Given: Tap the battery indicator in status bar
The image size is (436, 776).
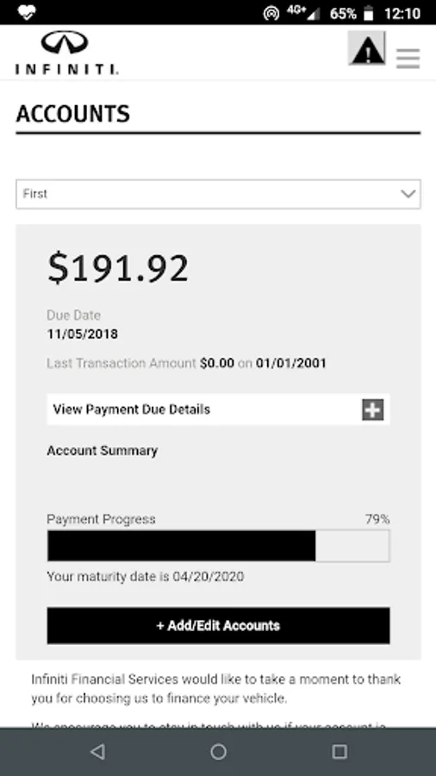Looking at the screenshot, I should click(368, 13).
